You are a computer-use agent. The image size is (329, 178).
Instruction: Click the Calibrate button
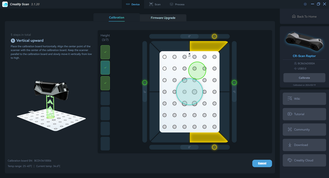point(304,78)
